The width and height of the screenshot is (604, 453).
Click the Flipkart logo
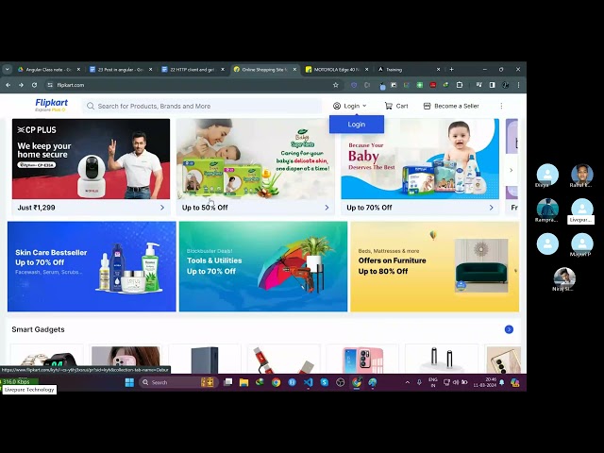tap(51, 103)
